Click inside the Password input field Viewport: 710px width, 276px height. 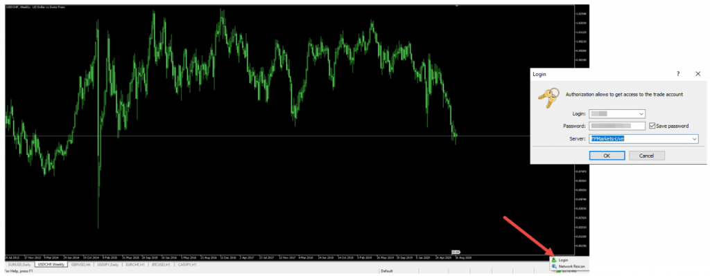[x=617, y=126]
